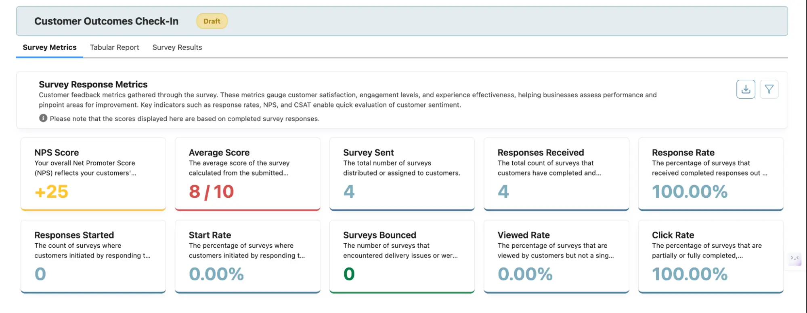Select the Responses Received card

point(556,174)
